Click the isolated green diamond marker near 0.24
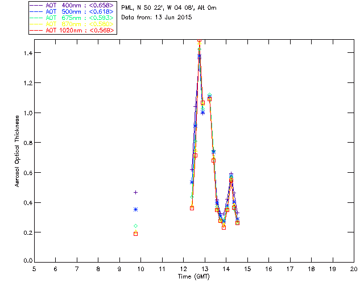Image resolution: width=364 pixels, height=291 pixels. [x=136, y=226]
